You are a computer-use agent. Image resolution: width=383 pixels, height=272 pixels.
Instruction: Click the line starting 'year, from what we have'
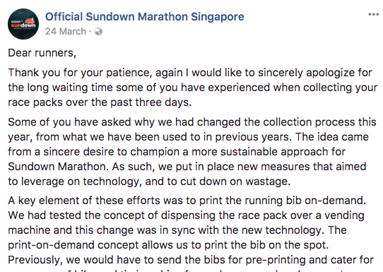[x=189, y=137]
